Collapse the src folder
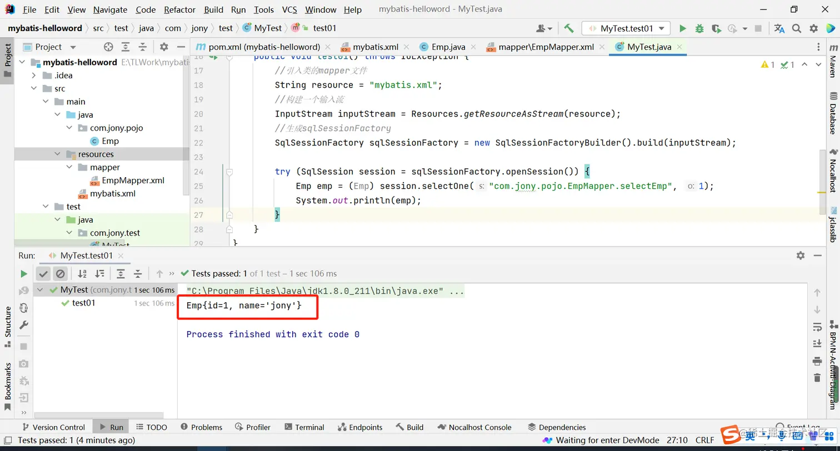 click(x=34, y=88)
